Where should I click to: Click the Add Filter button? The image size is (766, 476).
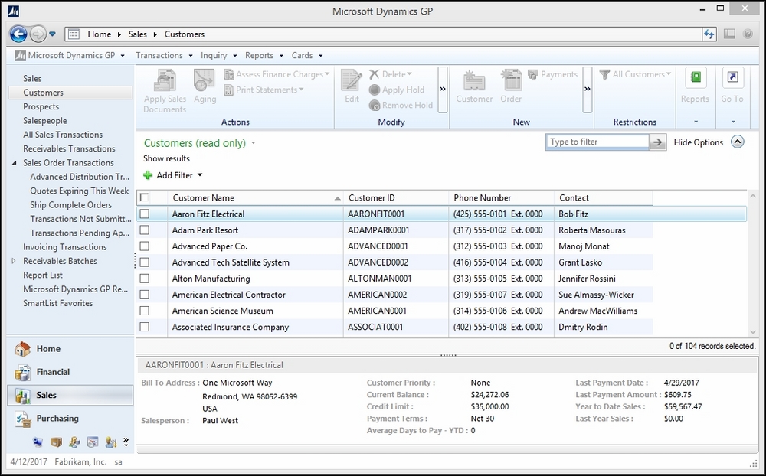(174, 175)
